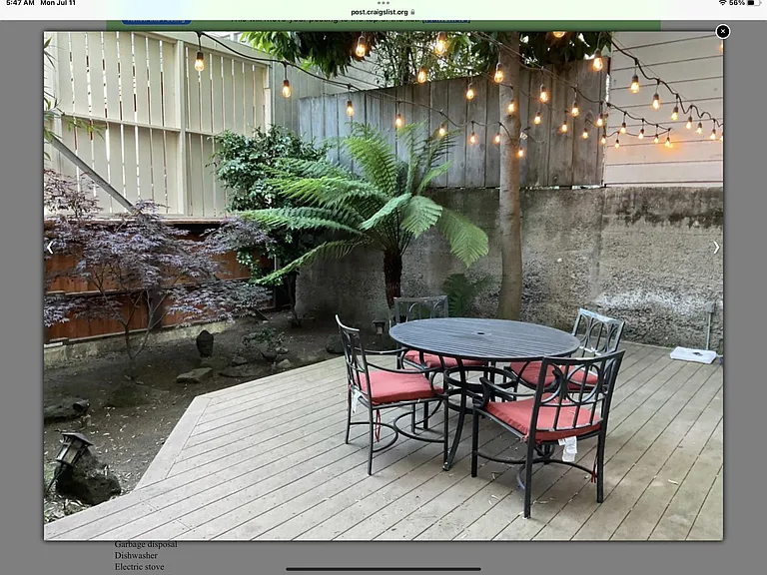Advance to the next photo with right arrow
The image size is (767, 575).
point(716,248)
